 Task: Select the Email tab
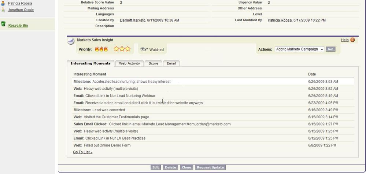click(171, 63)
